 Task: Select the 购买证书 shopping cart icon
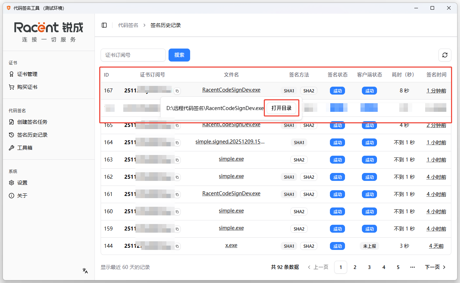tap(11, 87)
